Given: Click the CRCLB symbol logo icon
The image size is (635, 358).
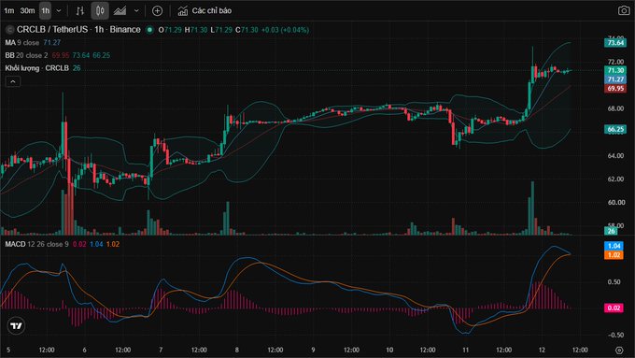Looking at the screenshot, I should (9, 30).
